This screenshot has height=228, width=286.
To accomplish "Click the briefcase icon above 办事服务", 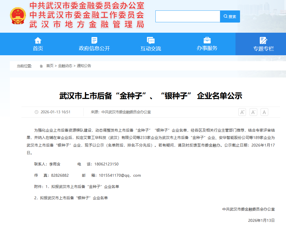I will pos(207,40).
